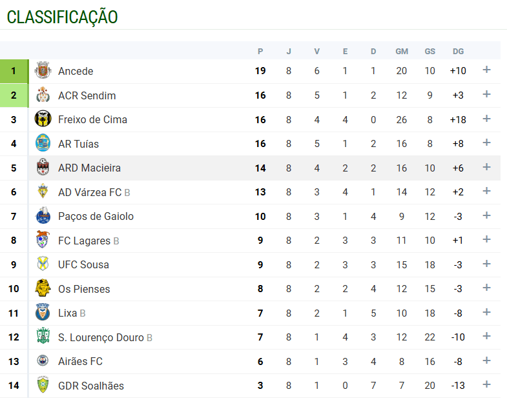Sort standings by GM column header

point(402,52)
